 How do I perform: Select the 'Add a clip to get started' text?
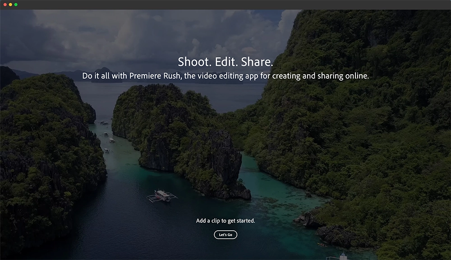click(225, 220)
